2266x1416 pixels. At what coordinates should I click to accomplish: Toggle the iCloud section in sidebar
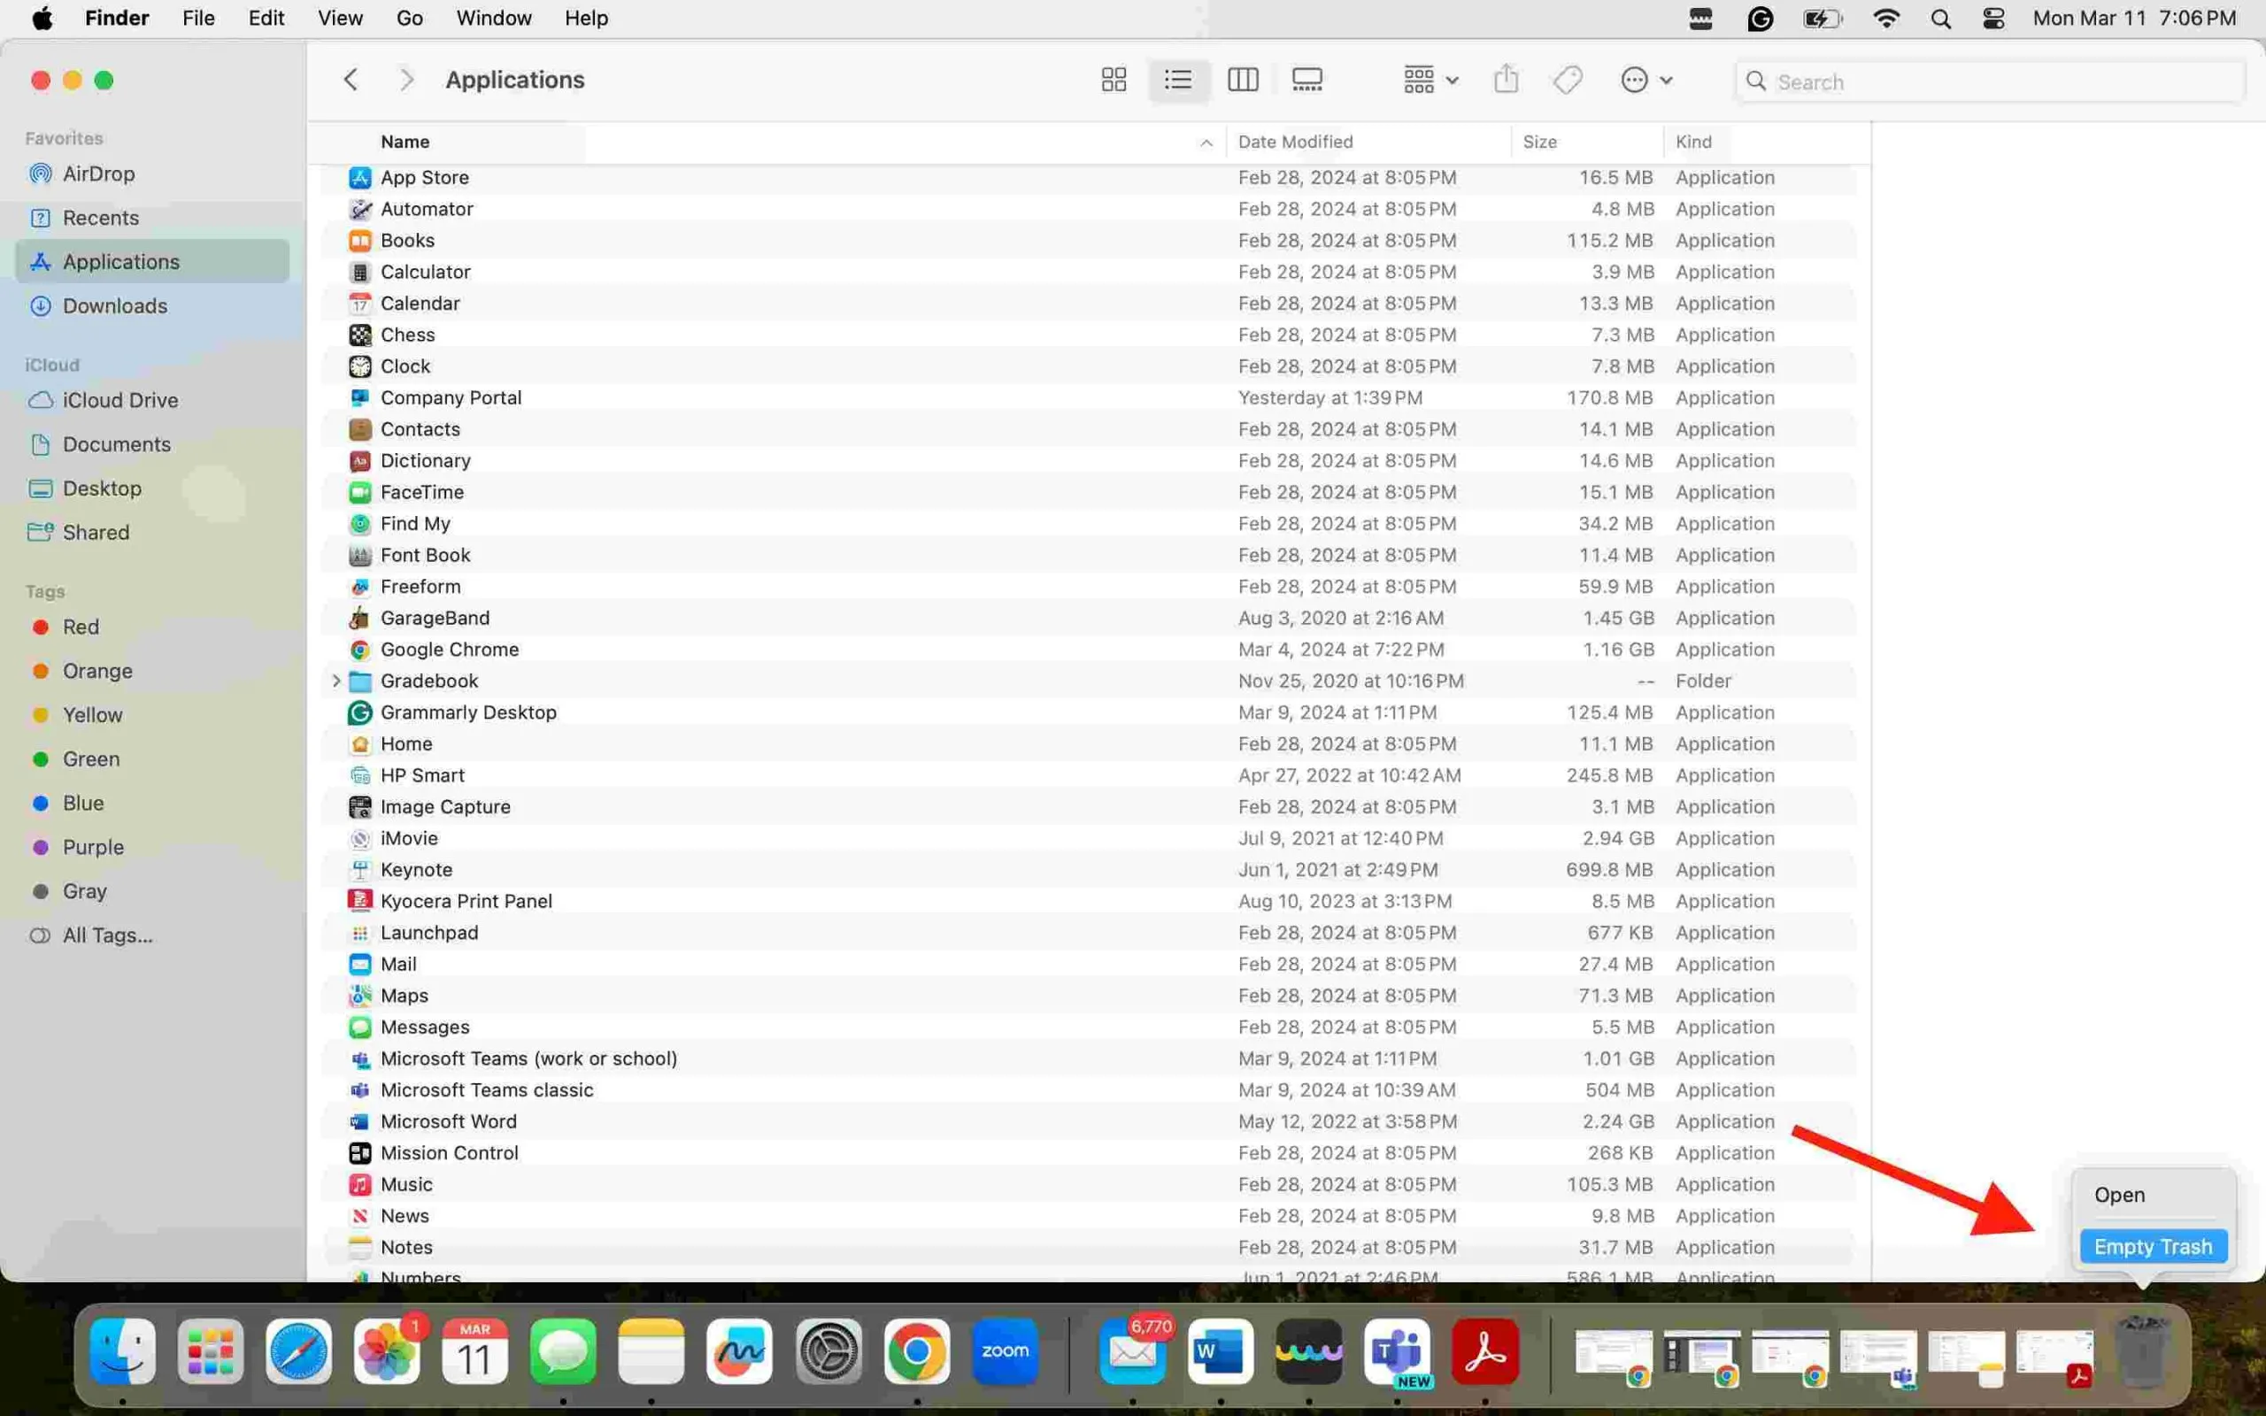tap(52, 364)
